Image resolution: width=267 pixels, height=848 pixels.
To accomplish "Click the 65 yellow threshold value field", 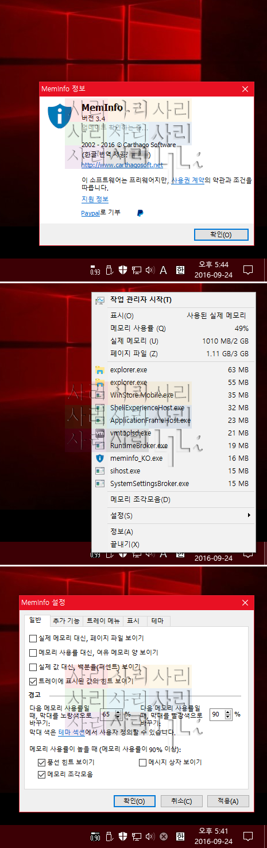I will click(107, 714).
